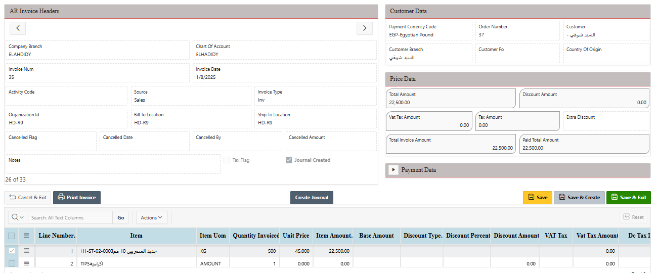
Task: Click the Bill To Location field
Action: [x=191, y=118]
